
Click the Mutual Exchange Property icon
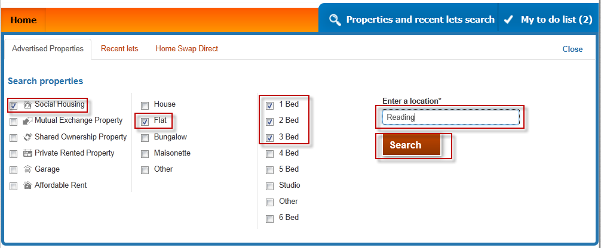coord(27,121)
